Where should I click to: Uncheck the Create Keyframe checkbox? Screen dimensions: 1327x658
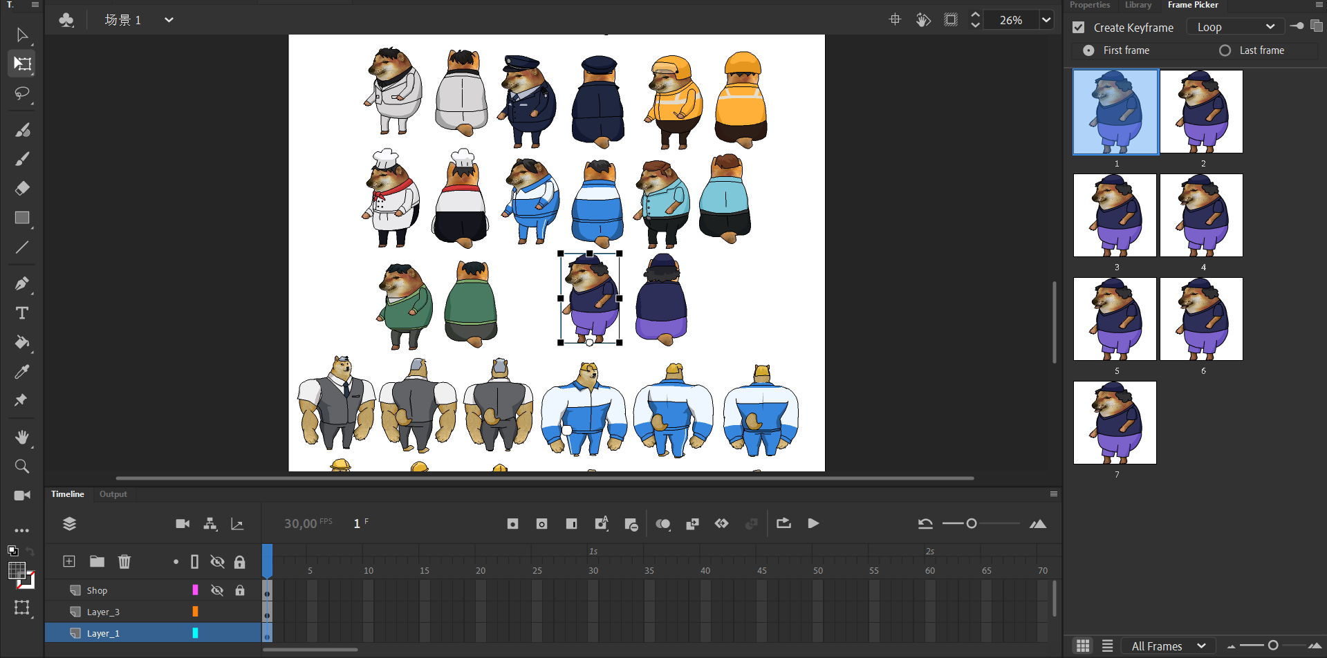[1079, 28]
